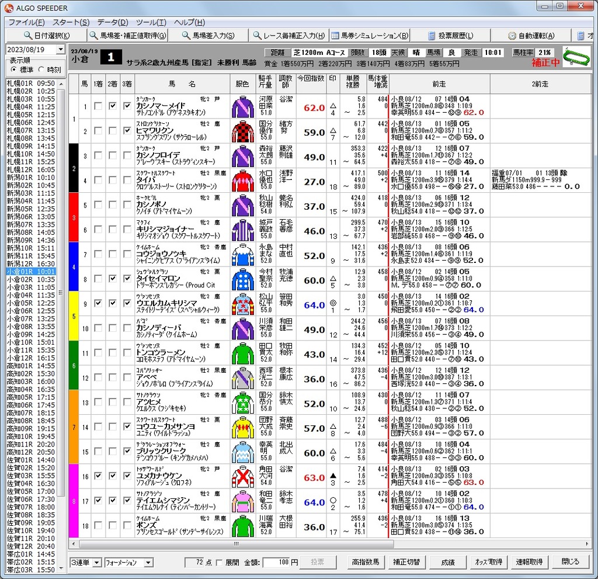Click the 金額 amount input field
The width and height of the screenshot is (598, 579).
pyautogui.click(x=276, y=563)
